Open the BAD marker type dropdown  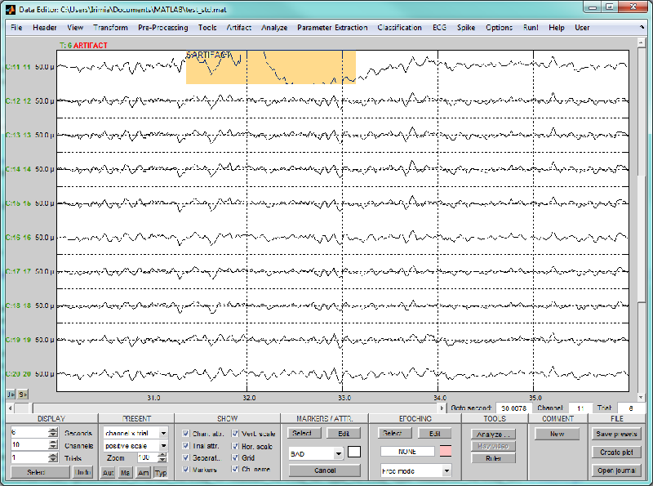click(x=316, y=453)
